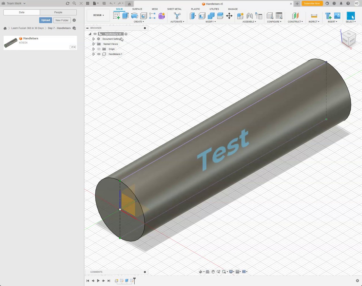The width and height of the screenshot is (362, 286).
Task: Select the Create Form tool
Action: click(161, 16)
